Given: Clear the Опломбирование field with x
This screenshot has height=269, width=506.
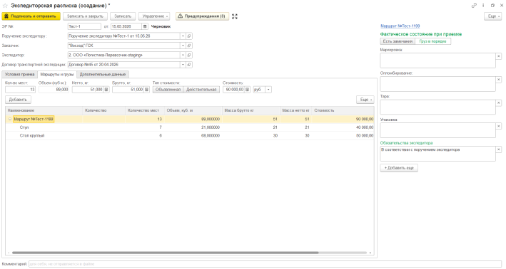Looking at the screenshot, I should [499, 80].
